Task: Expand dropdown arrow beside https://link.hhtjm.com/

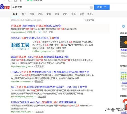Action: pyautogui.click(x=33, y=112)
